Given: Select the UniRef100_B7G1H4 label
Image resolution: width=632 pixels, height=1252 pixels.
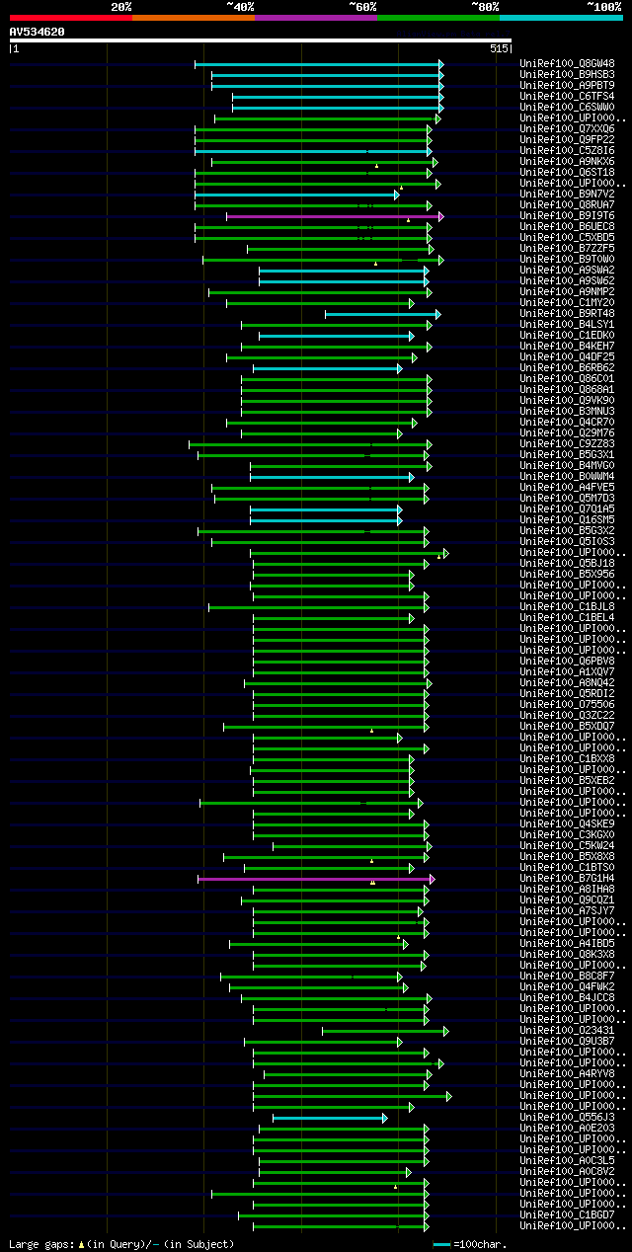Looking at the screenshot, I should click(568, 878).
